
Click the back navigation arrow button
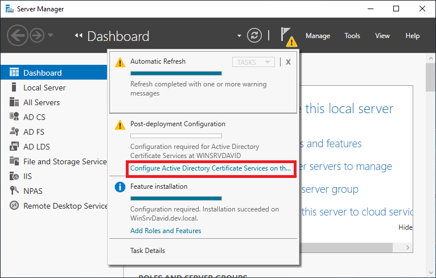click(17, 36)
